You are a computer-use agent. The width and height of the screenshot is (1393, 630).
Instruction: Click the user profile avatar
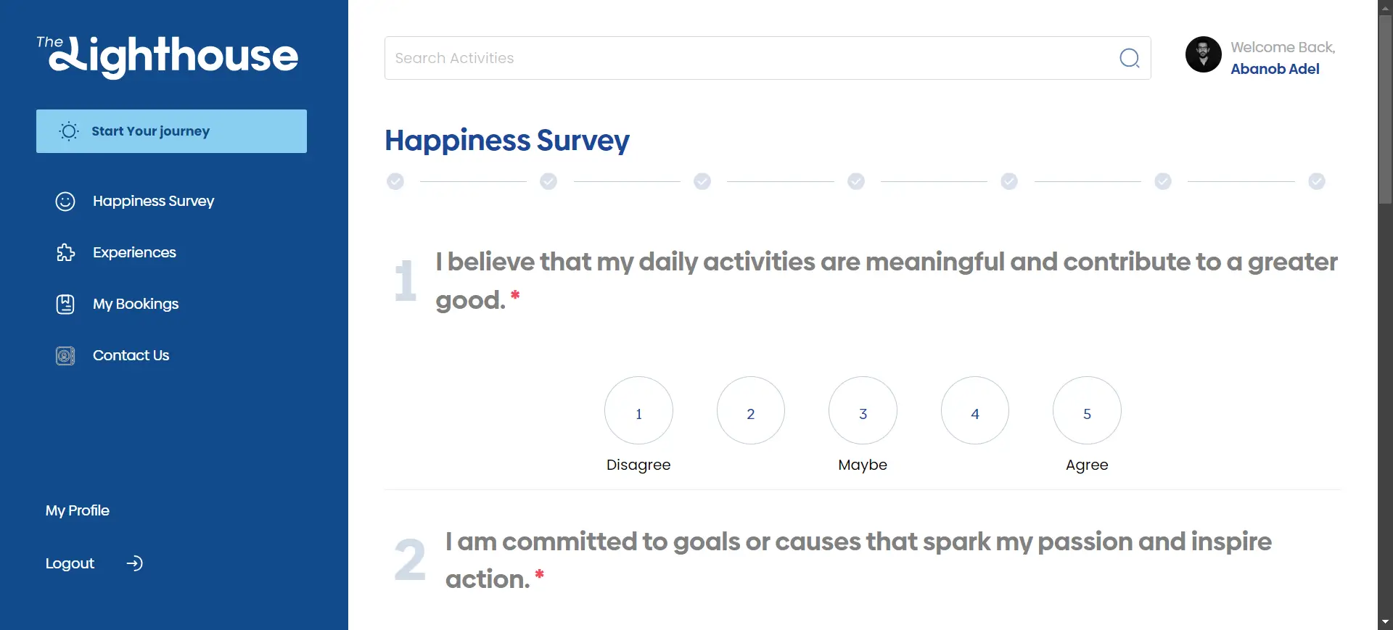click(x=1203, y=54)
